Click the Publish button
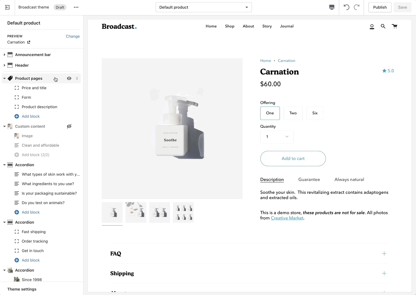 pyautogui.click(x=380, y=7)
